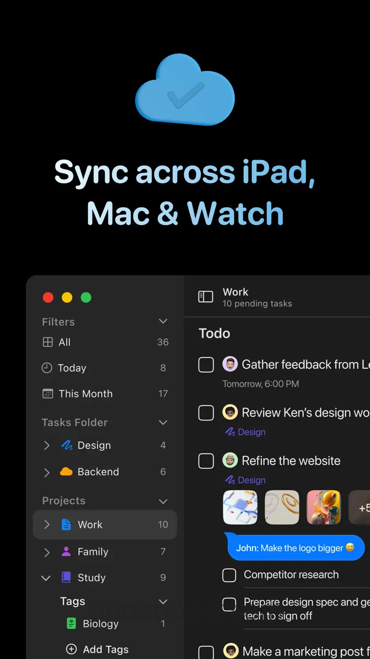The image size is (370, 659).
Task: Check the Make a marketing post checkbox
Action: pos(206,652)
